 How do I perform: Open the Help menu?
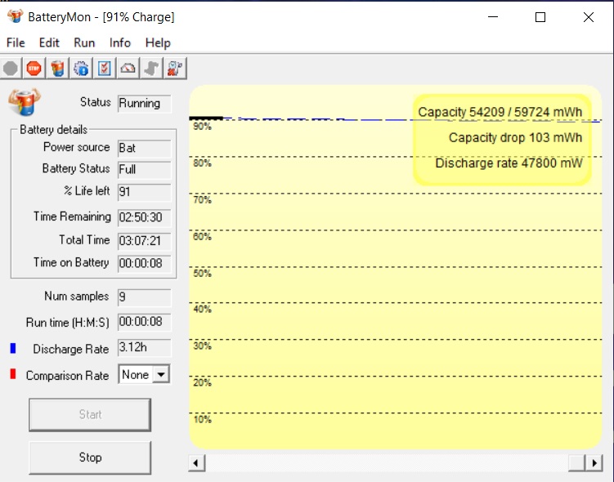[158, 42]
